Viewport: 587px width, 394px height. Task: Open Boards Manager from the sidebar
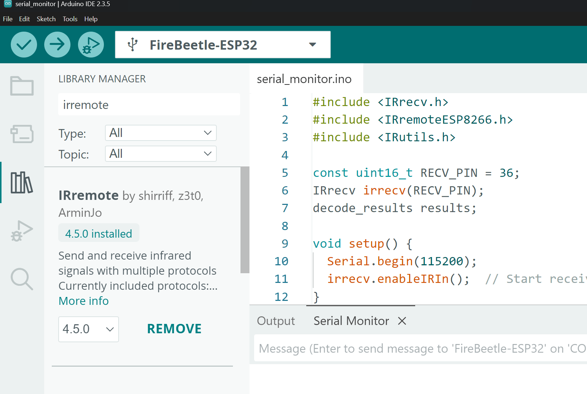point(22,134)
